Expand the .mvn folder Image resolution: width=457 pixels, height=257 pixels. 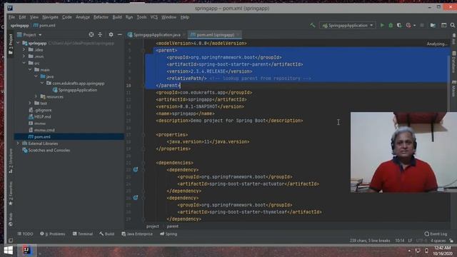(x=24, y=56)
